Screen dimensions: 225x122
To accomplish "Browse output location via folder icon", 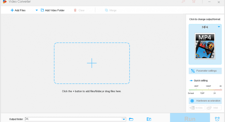I will pos(131,119).
